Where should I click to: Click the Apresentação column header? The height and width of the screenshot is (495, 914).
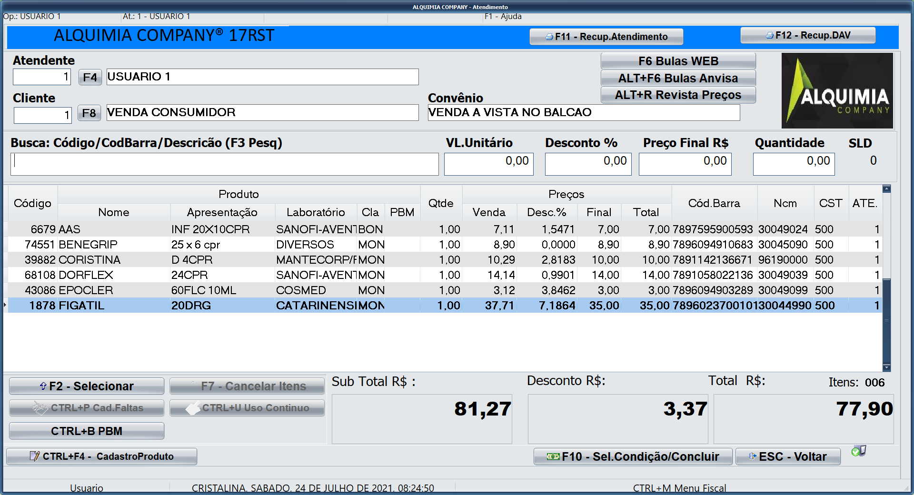point(222,212)
